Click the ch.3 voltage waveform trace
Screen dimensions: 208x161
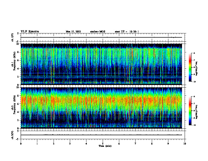[101, 135]
